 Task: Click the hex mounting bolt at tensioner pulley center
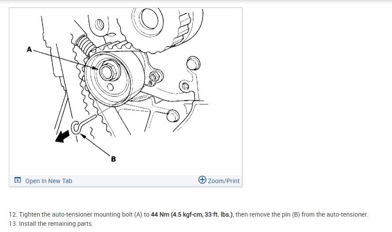click(x=109, y=71)
